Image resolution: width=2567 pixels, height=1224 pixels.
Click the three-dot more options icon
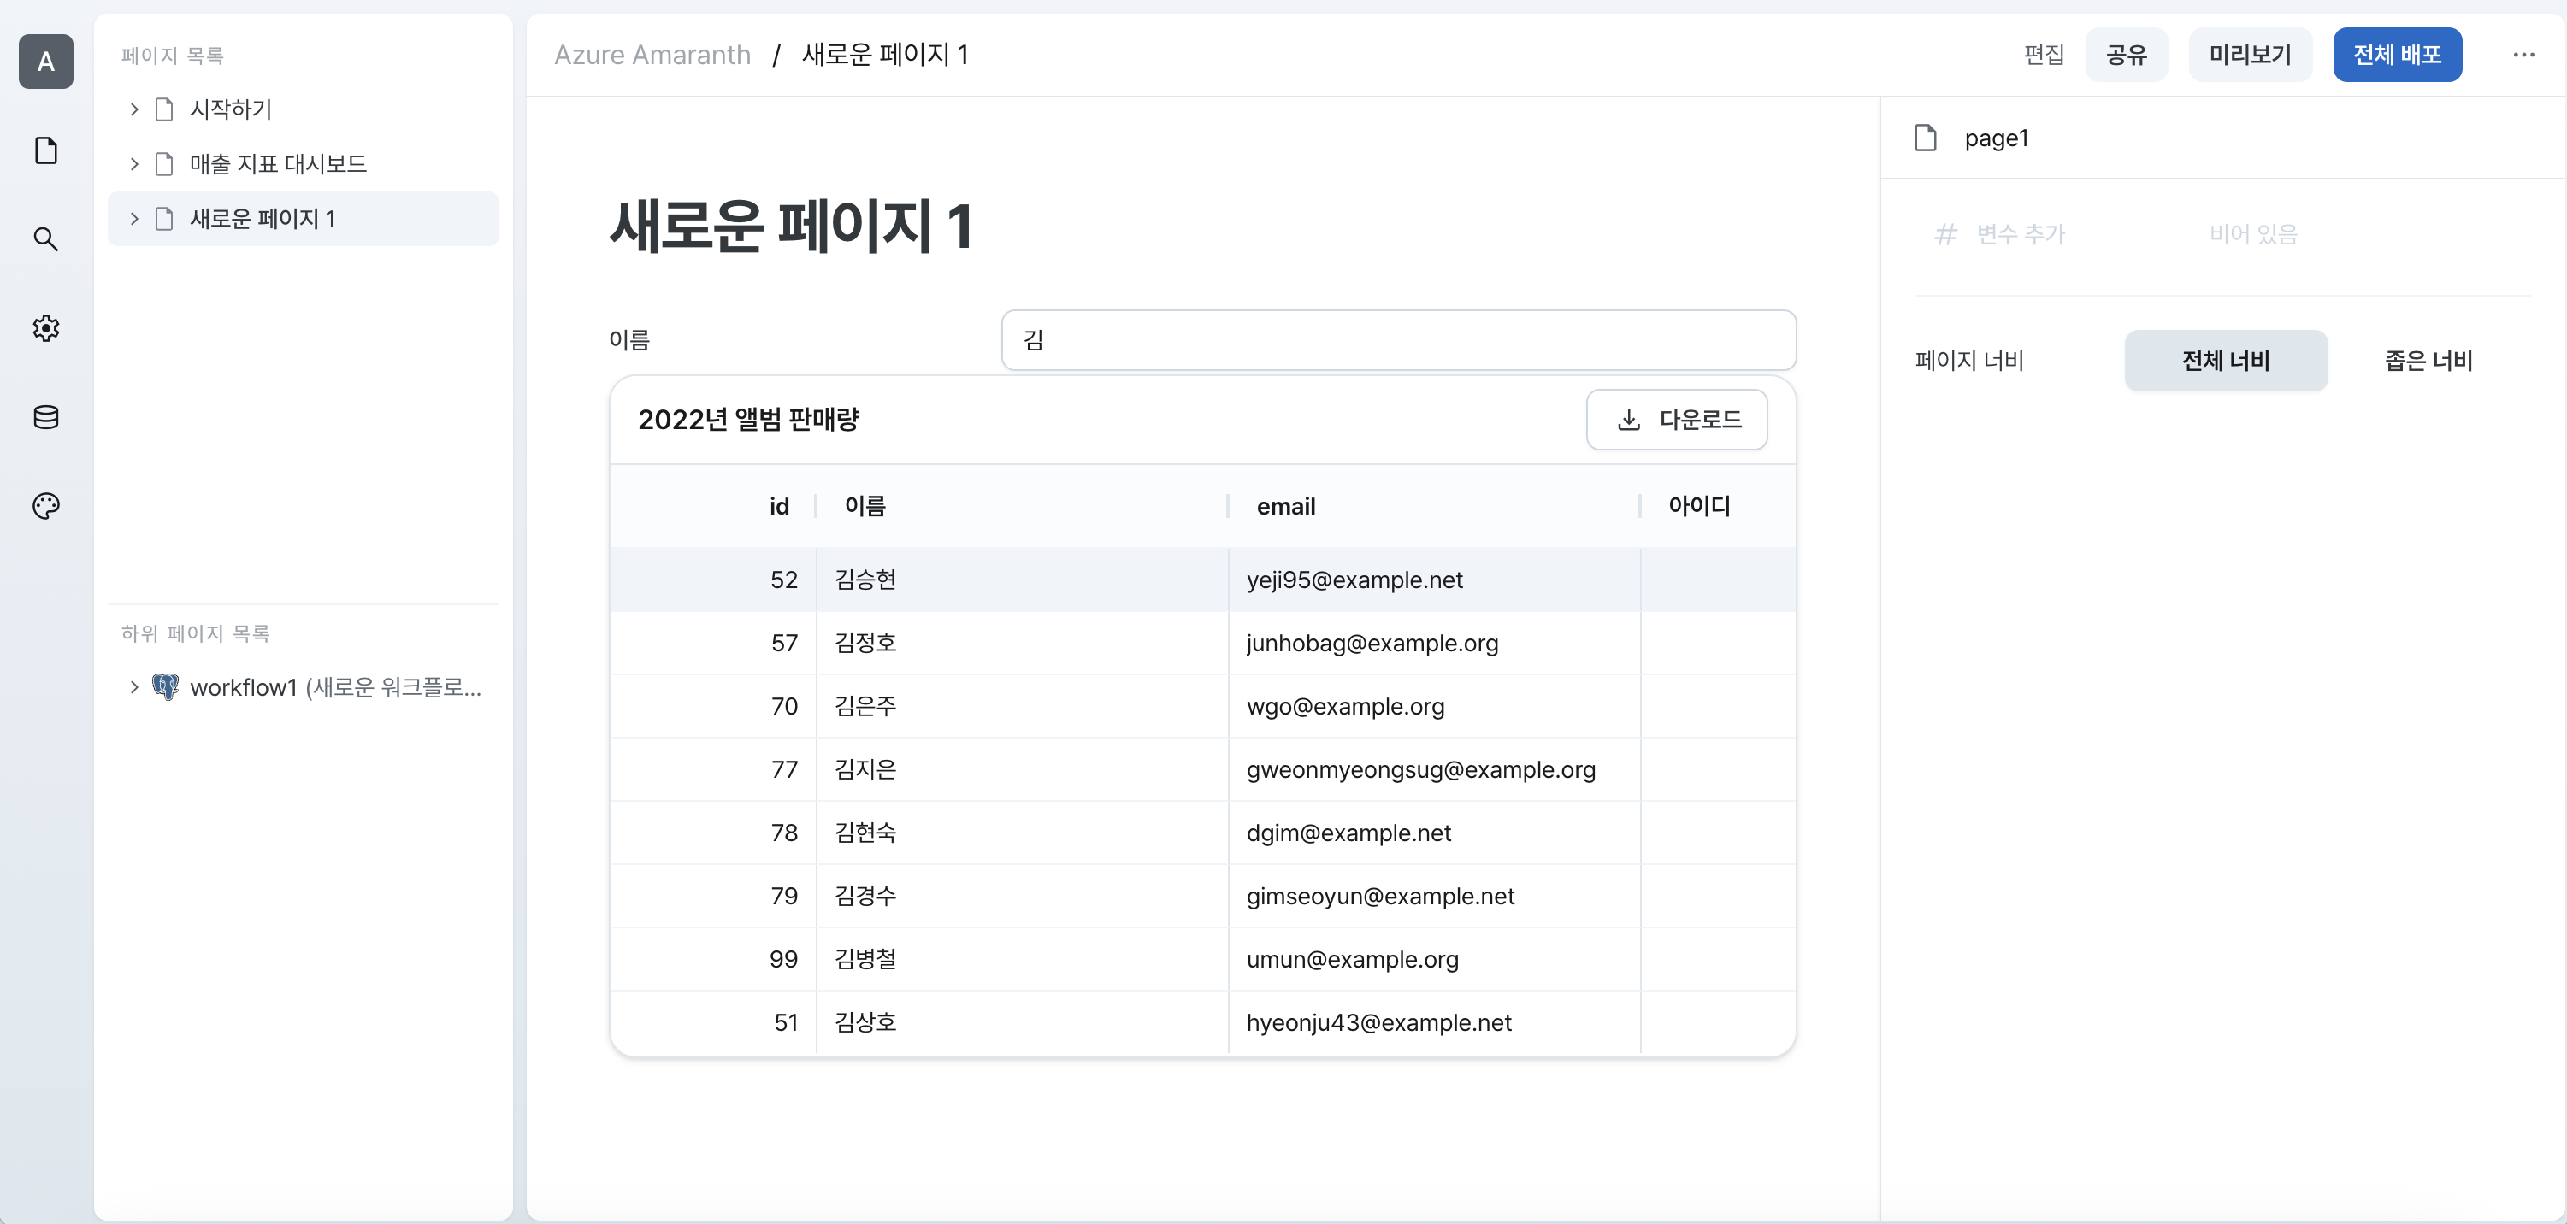point(2523,55)
